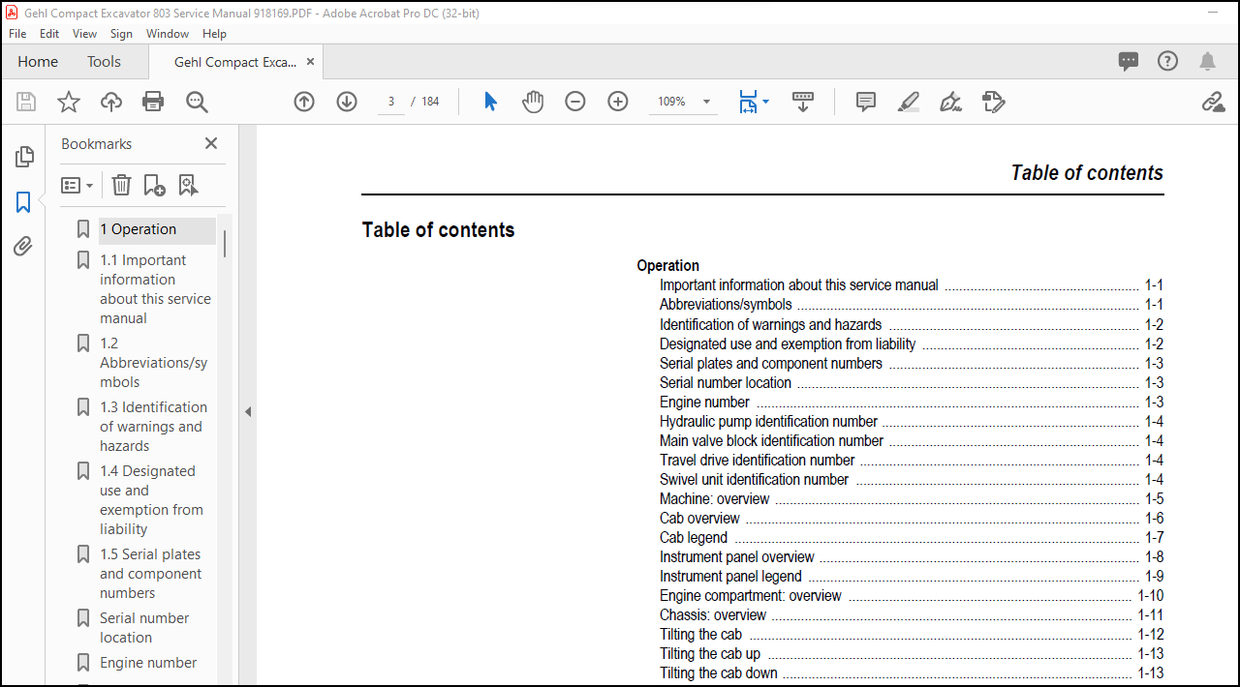Select the Highlight text tool
This screenshot has height=687, width=1240.
click(908, 102)
